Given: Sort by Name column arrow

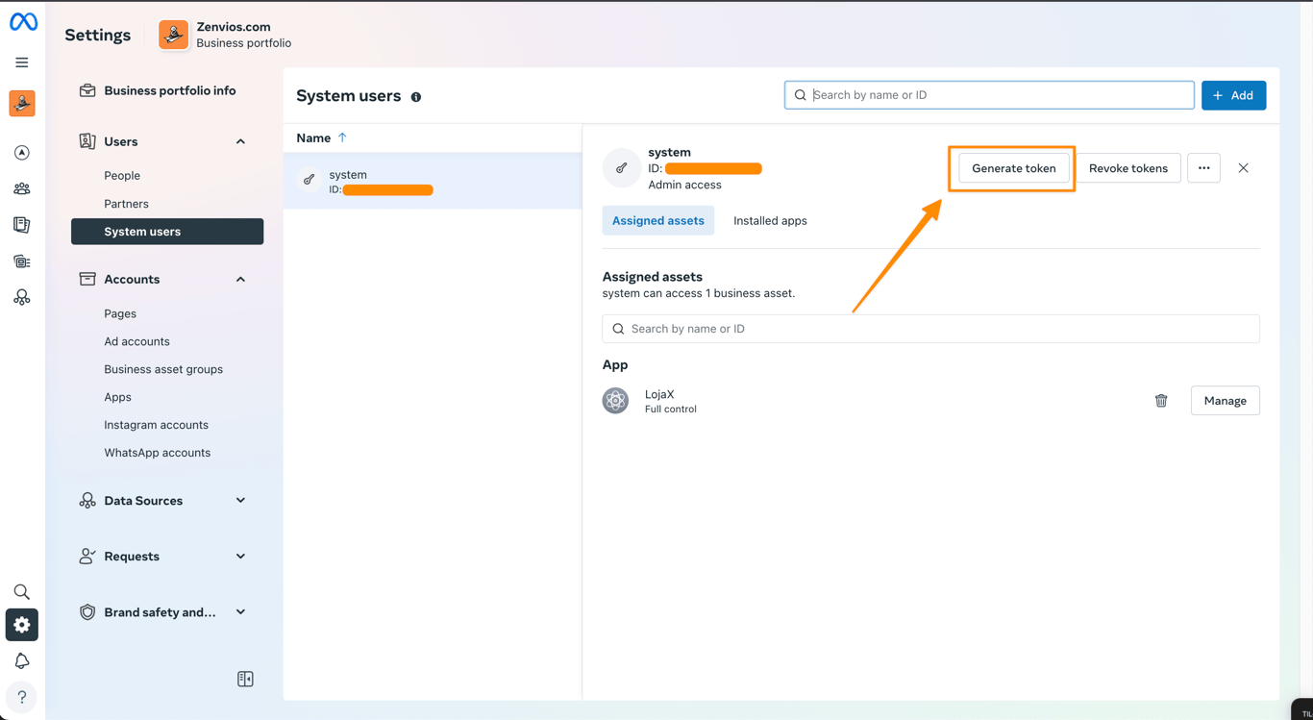Looking at the screenshot, I should (342, 138).
